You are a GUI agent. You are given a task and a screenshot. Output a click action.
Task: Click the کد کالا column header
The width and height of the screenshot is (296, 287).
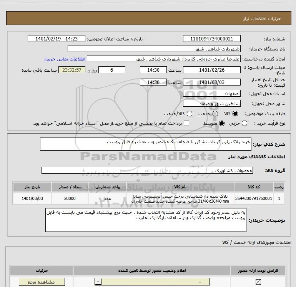coord(254,187)
